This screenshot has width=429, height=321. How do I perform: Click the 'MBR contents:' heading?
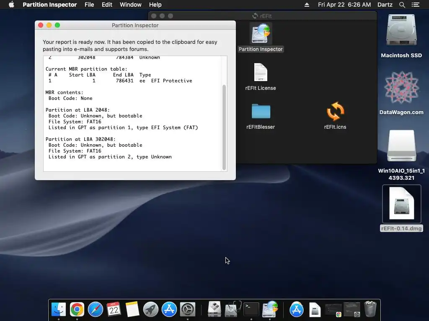click(64, 92)
